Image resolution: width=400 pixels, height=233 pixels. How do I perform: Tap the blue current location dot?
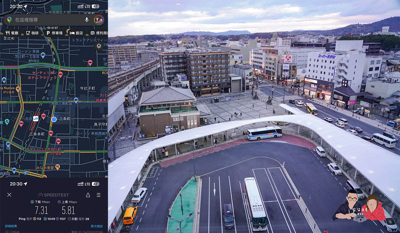[x=54, y=119]
